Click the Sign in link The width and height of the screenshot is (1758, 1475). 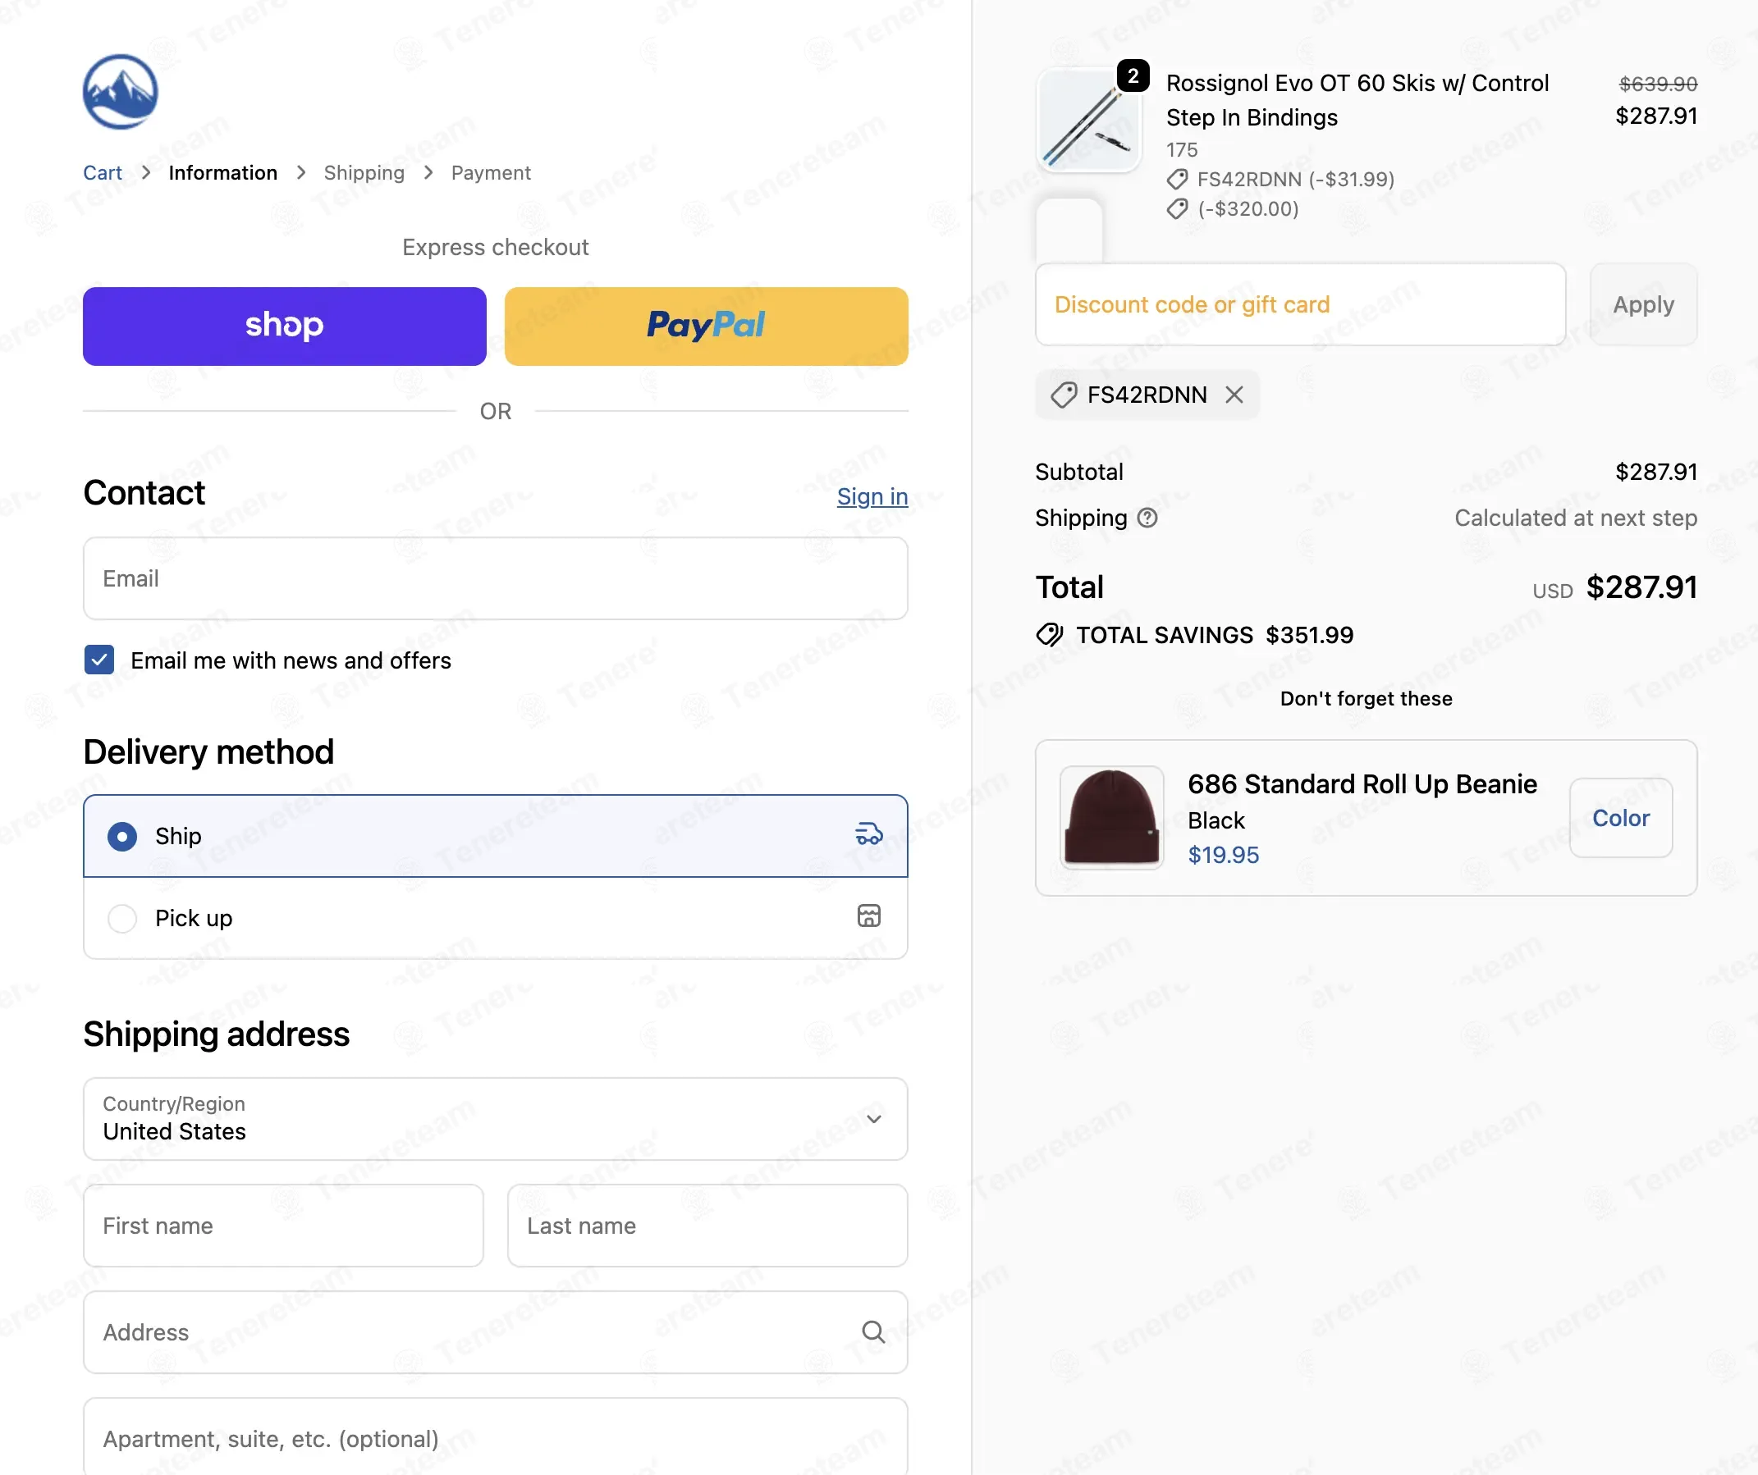[872, 496]
